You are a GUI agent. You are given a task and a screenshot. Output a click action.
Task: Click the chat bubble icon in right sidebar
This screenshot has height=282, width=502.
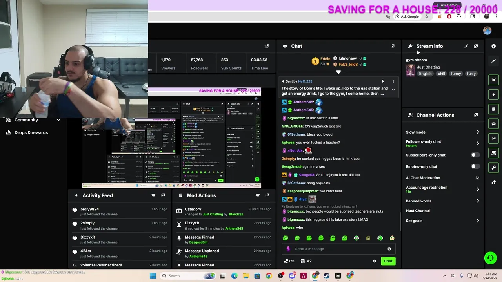tap(494, 124)
